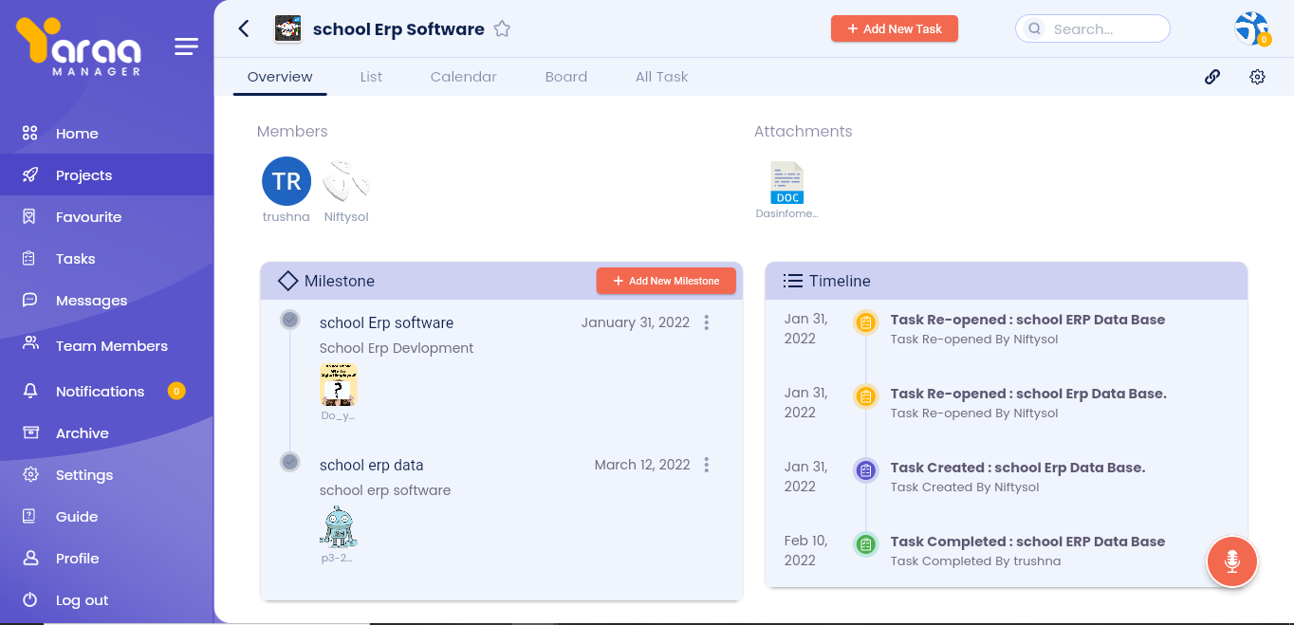Viewport: 1294px width, 625px height.
Task: Open options menu for school erp data milestone
Action: pyautogui.click(x=707, y=465)
